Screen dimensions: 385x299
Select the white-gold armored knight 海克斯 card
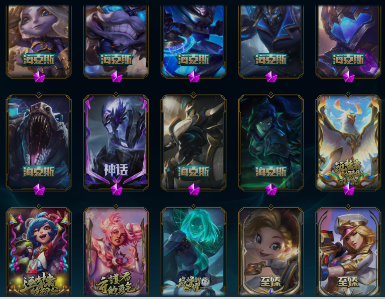pyautogui.click(x=194, y=142)
